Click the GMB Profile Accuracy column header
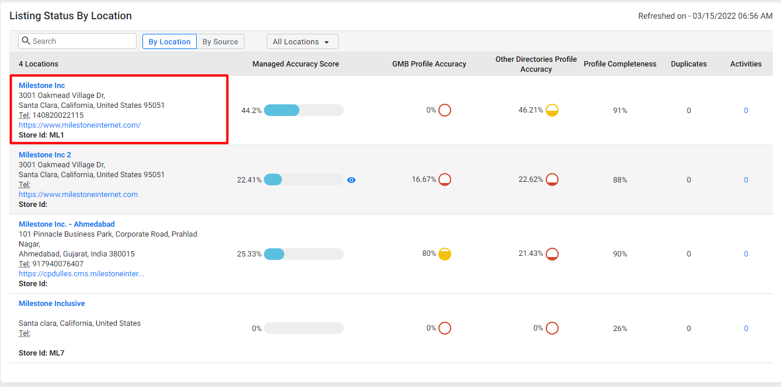Screen dimensions: 781x387 [x=429, y=64]
